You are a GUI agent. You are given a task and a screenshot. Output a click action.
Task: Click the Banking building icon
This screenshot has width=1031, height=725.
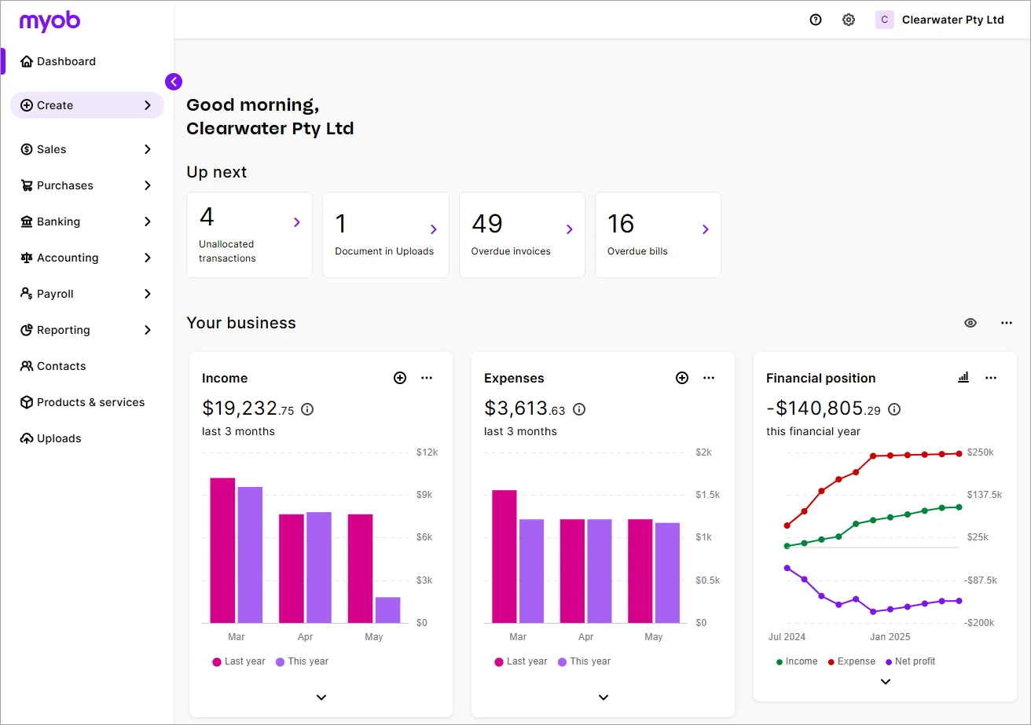(x=27, y=222)
